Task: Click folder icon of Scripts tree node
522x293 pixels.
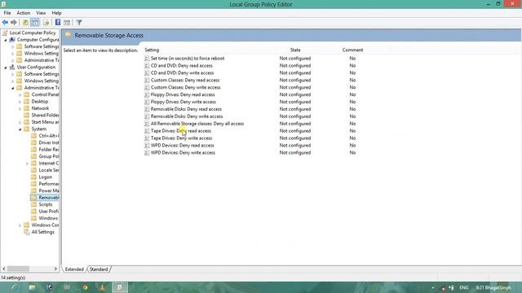Action: [33, 204]
